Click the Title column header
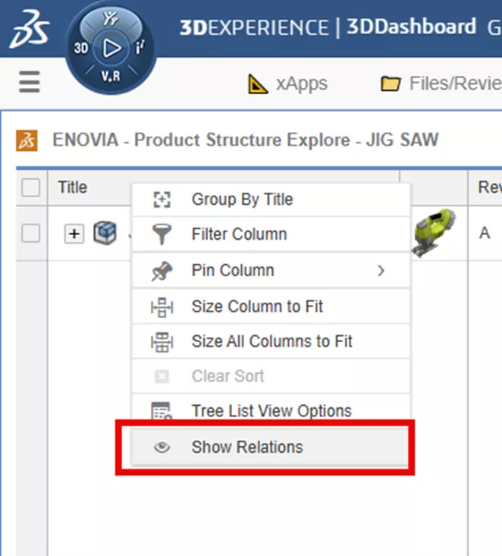 [73, 187]
